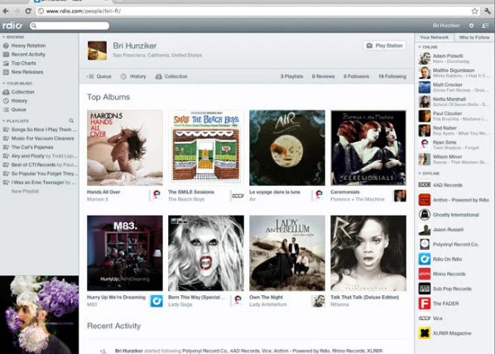
Task: Click the user avatar next to Ceremonials
Action: click(400, 196)
